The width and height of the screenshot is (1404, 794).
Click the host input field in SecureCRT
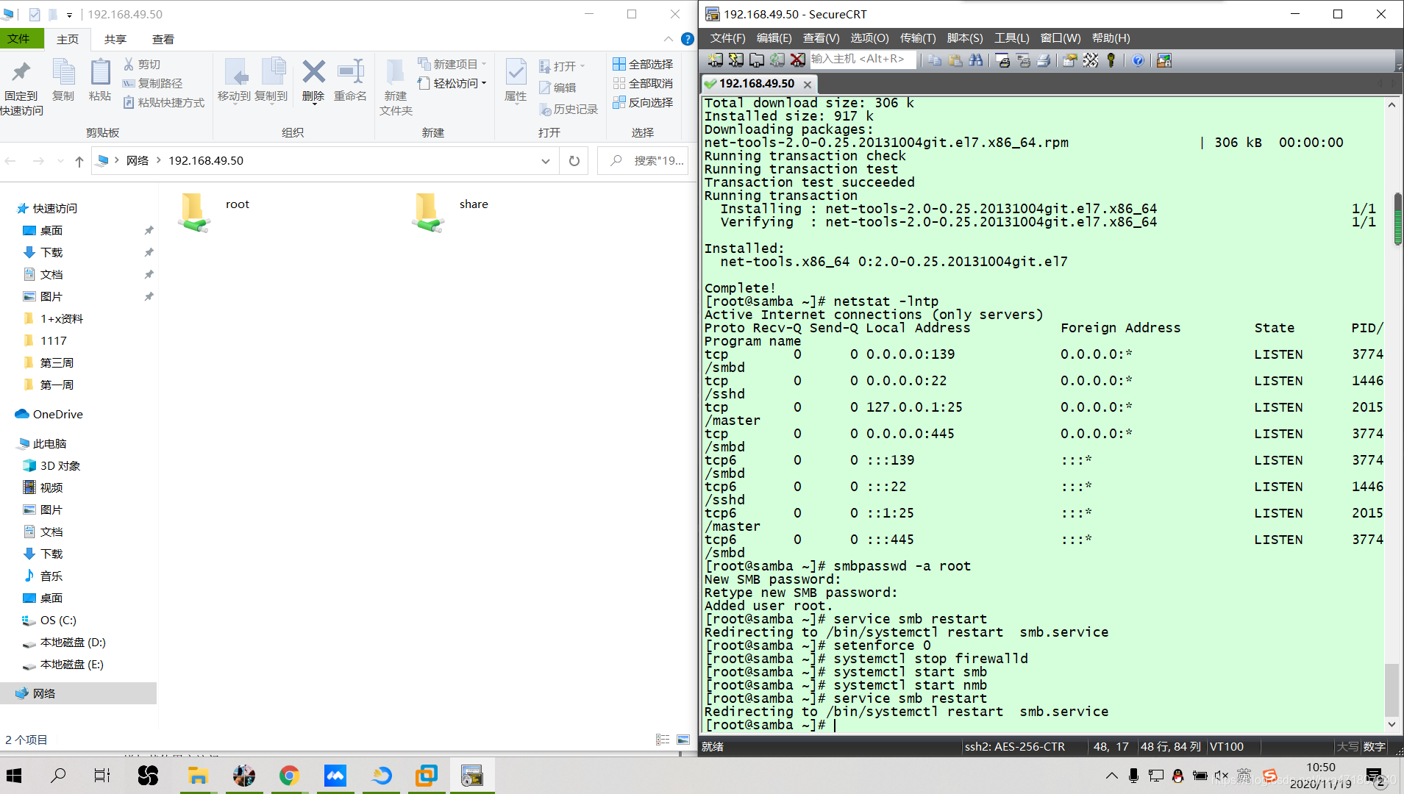(x=863, y=60)
